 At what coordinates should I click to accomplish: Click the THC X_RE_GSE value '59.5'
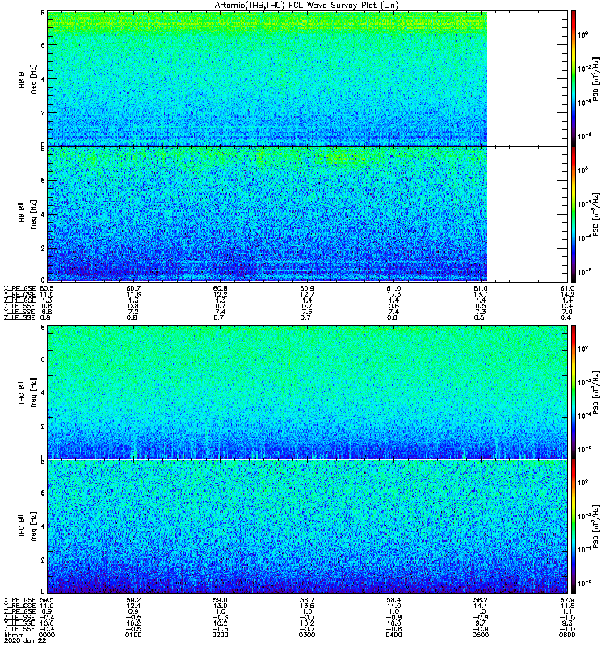pyautogui.click(x=47, y=600)
